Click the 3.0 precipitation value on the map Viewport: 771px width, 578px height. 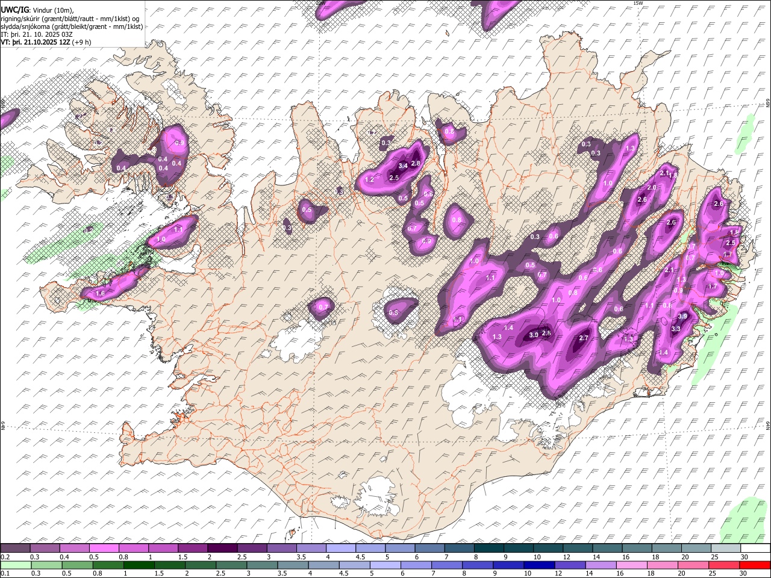tap(534, 335)
